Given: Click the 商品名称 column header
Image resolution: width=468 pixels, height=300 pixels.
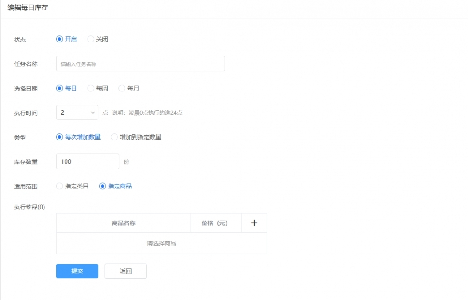Looking at the screenshot, I should 124,223.
